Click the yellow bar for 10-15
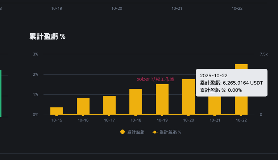Screen dimensions: 278x160 tap(57, 111)
